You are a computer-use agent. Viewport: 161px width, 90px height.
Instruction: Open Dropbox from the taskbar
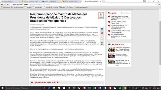point(79,88)
